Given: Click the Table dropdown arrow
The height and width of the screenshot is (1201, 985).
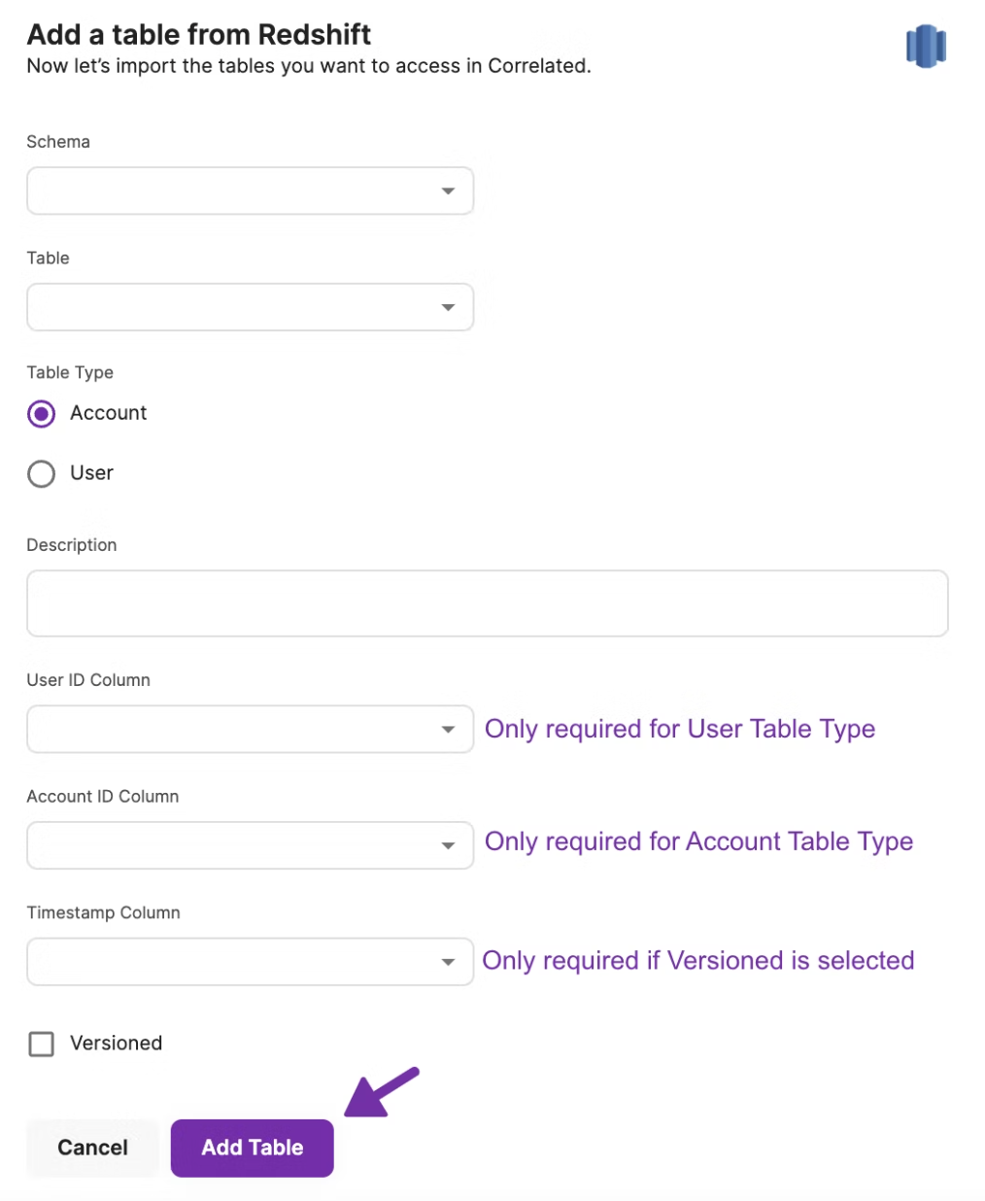Looking at the screenshot, I should [448, 307].
